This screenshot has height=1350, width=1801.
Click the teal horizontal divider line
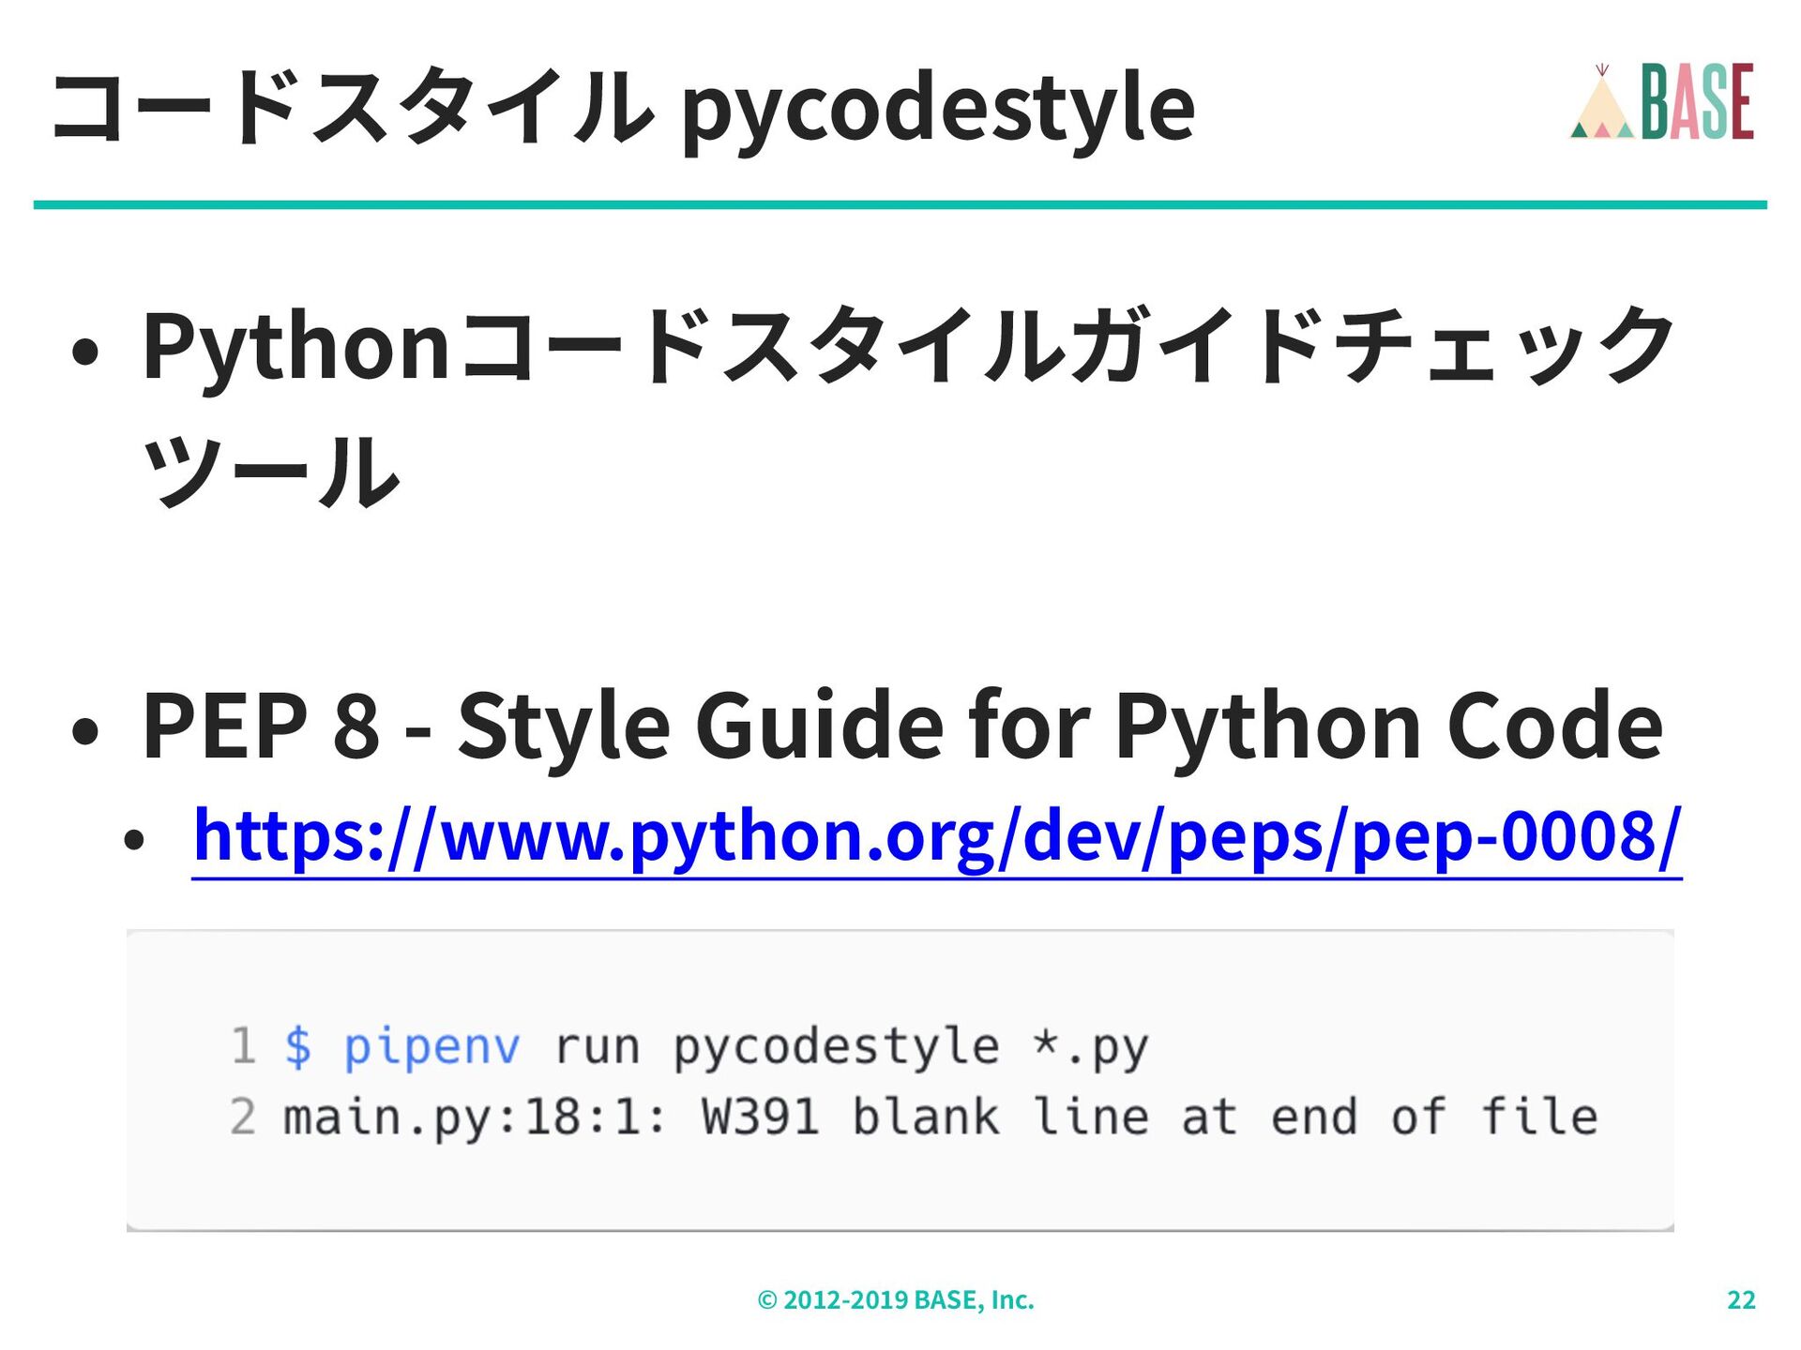[900, 204]
